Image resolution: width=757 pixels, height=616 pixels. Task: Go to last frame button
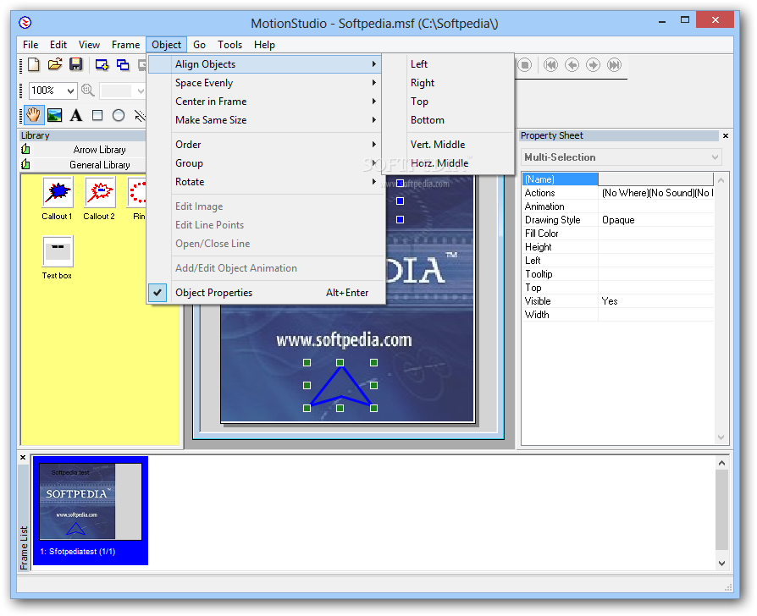pos(614,64)
